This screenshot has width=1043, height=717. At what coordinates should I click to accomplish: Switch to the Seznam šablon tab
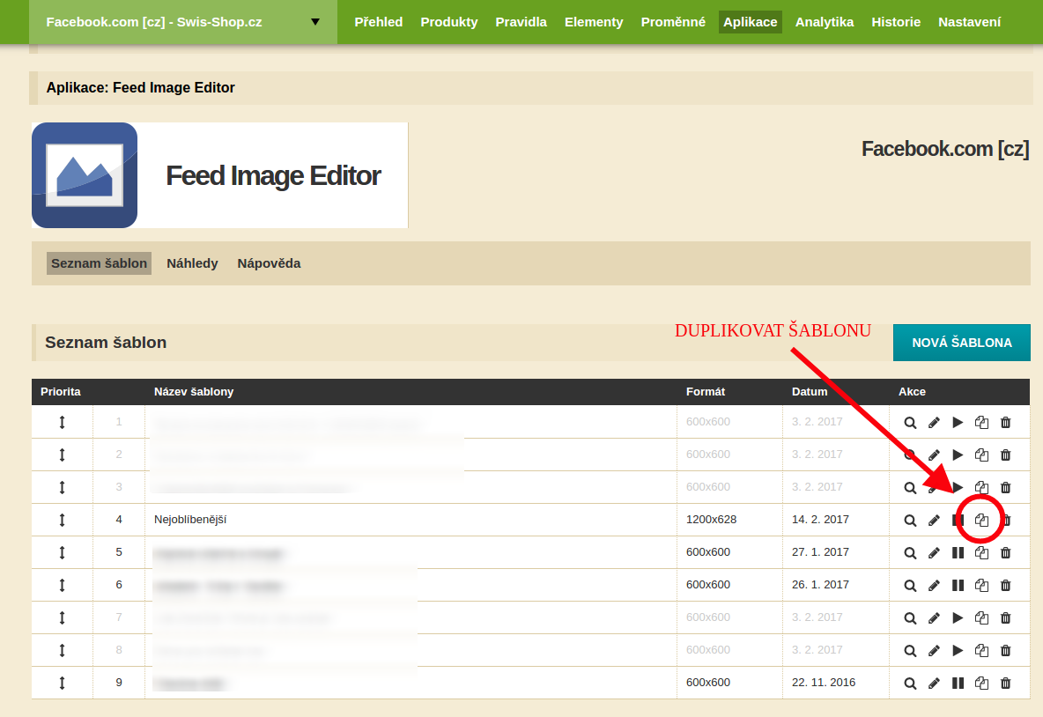[x=100, y=263]
